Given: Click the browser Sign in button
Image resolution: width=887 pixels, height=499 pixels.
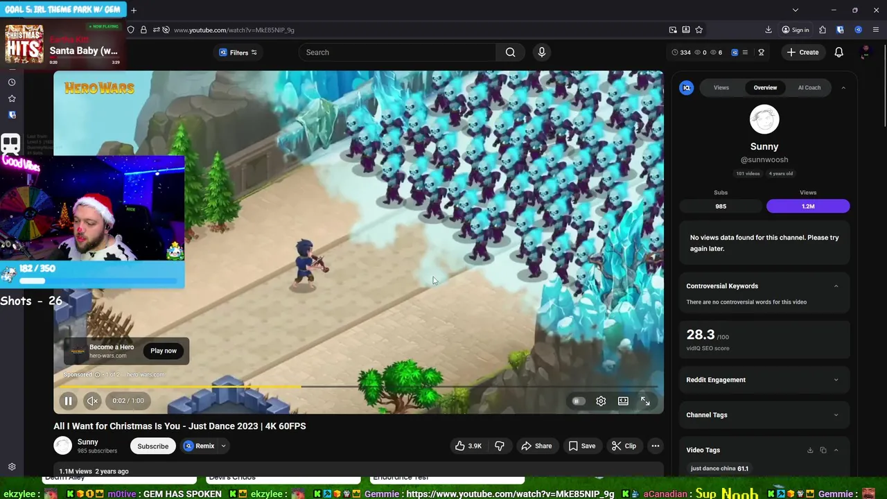Looking at the screenshot, I should pyautogui.click(x=796, y=30).
